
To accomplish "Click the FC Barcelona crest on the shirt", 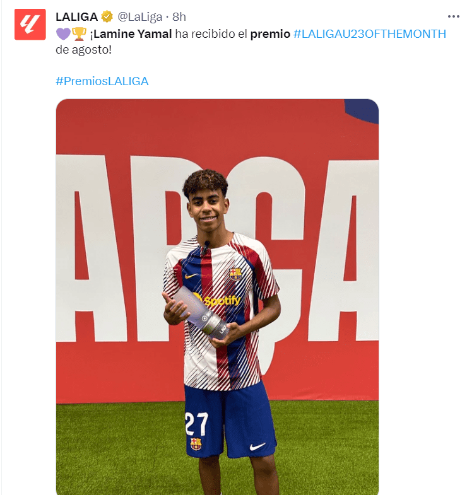I will tap(235, 274).
